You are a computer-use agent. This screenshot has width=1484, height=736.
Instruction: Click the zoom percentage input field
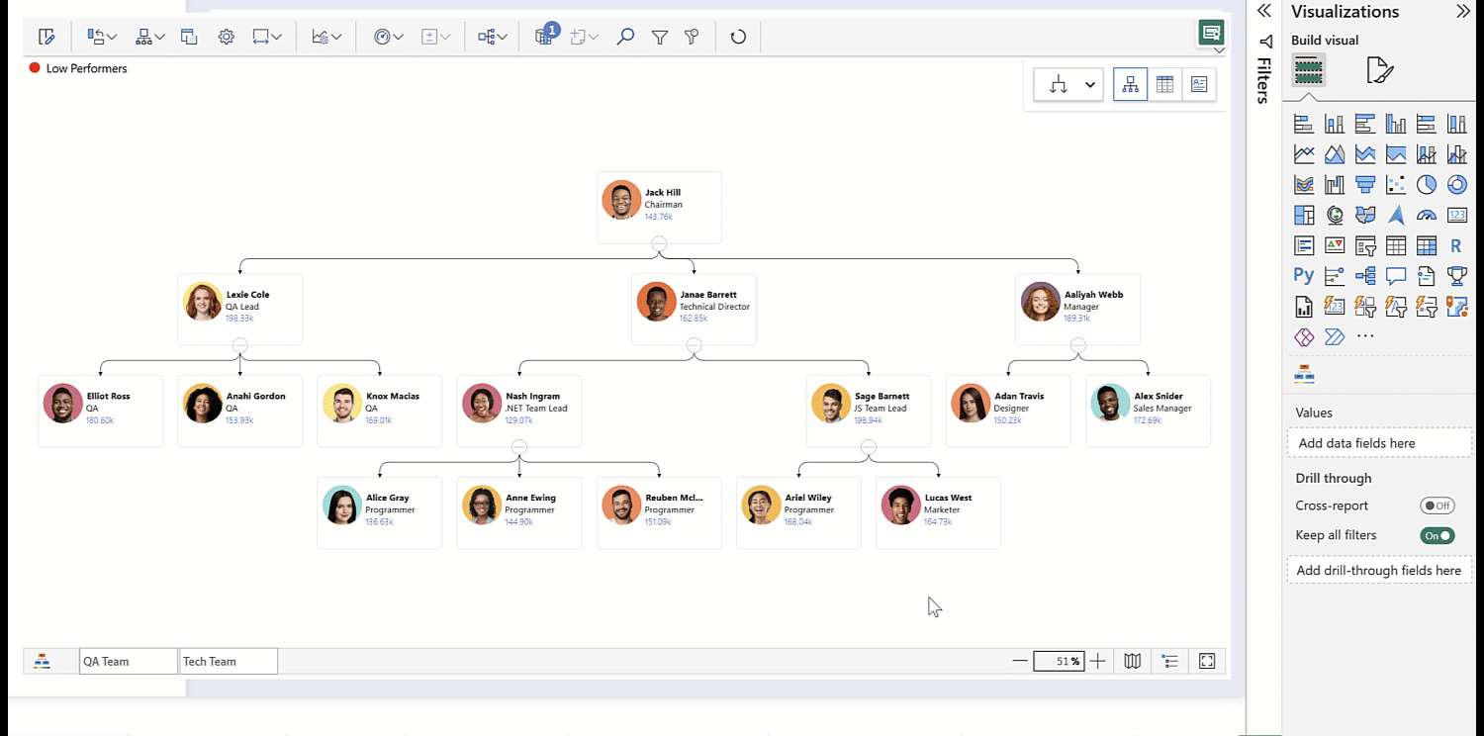1059,661
